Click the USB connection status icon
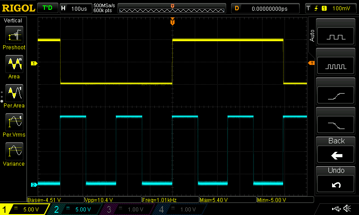Viewport: 359px width, 215px height. point(336,209)
